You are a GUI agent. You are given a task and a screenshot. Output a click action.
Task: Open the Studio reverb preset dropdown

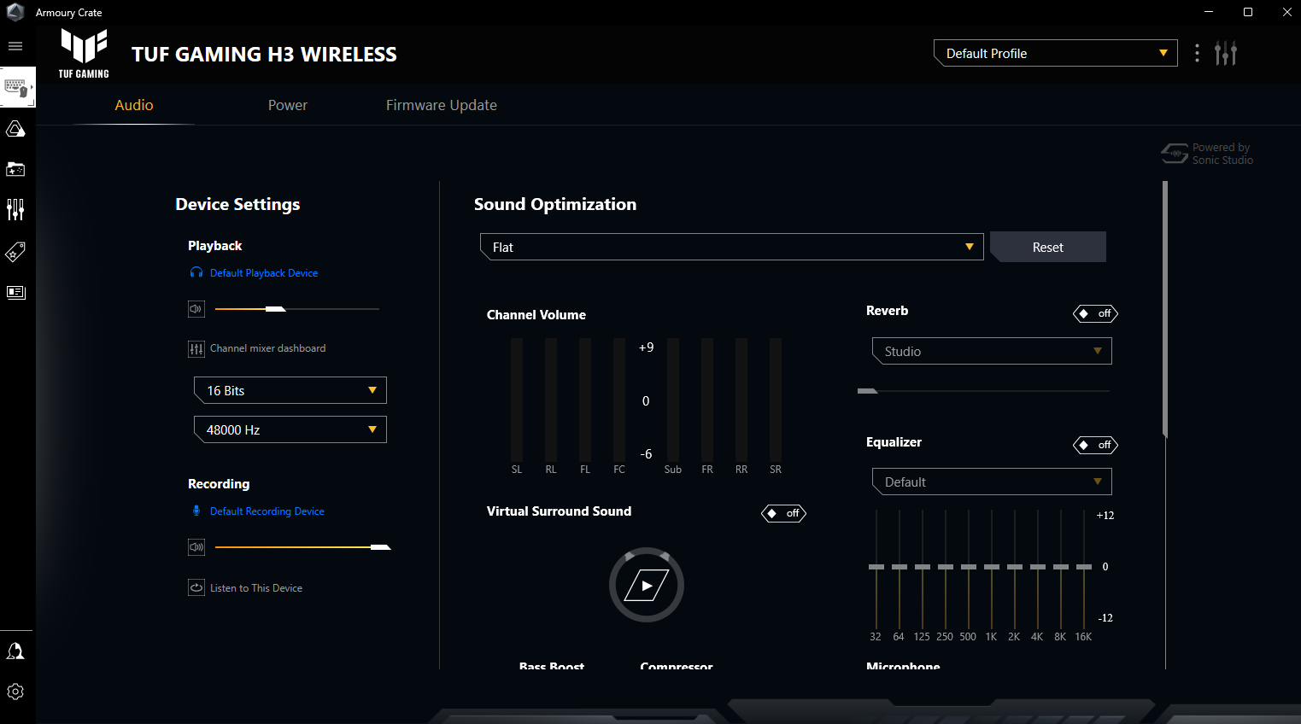992,351
